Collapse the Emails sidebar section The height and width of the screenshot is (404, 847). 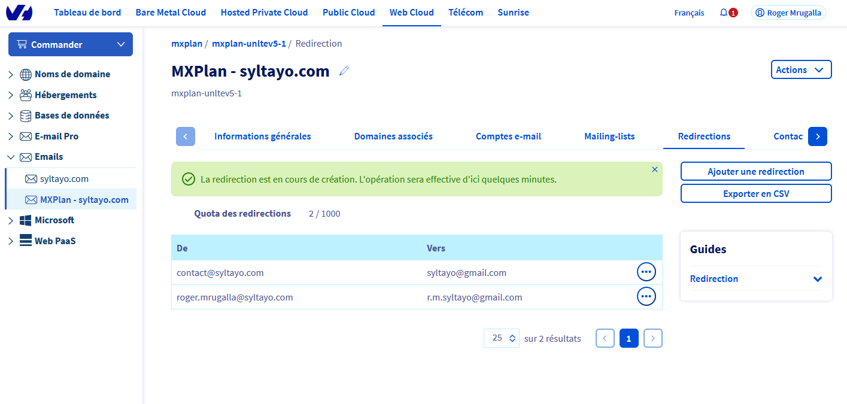[x=11, y=157]
